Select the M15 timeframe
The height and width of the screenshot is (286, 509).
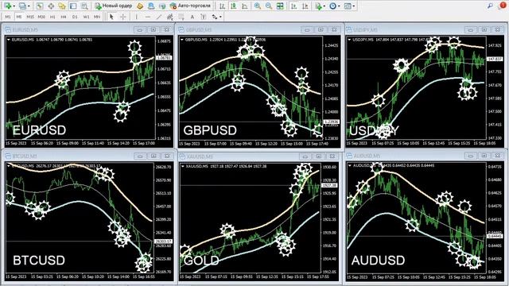[x=30, y=17]
